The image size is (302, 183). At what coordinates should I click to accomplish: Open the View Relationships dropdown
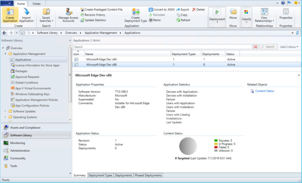[264, 15]
